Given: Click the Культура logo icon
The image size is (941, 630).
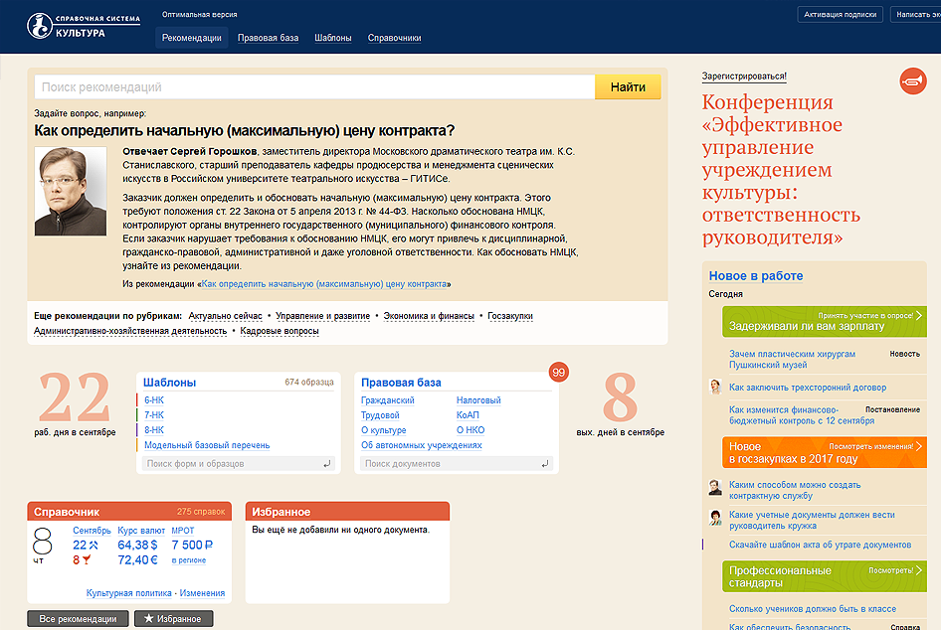Looking at the screenshot, I should pyautogui.click(x=38, y=25).
